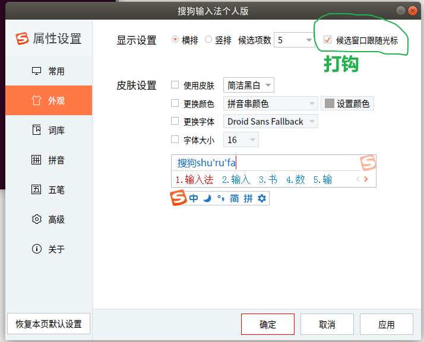Click the moon half-width icon in preview bar
The image size is (424, 342).
(207, 198)
